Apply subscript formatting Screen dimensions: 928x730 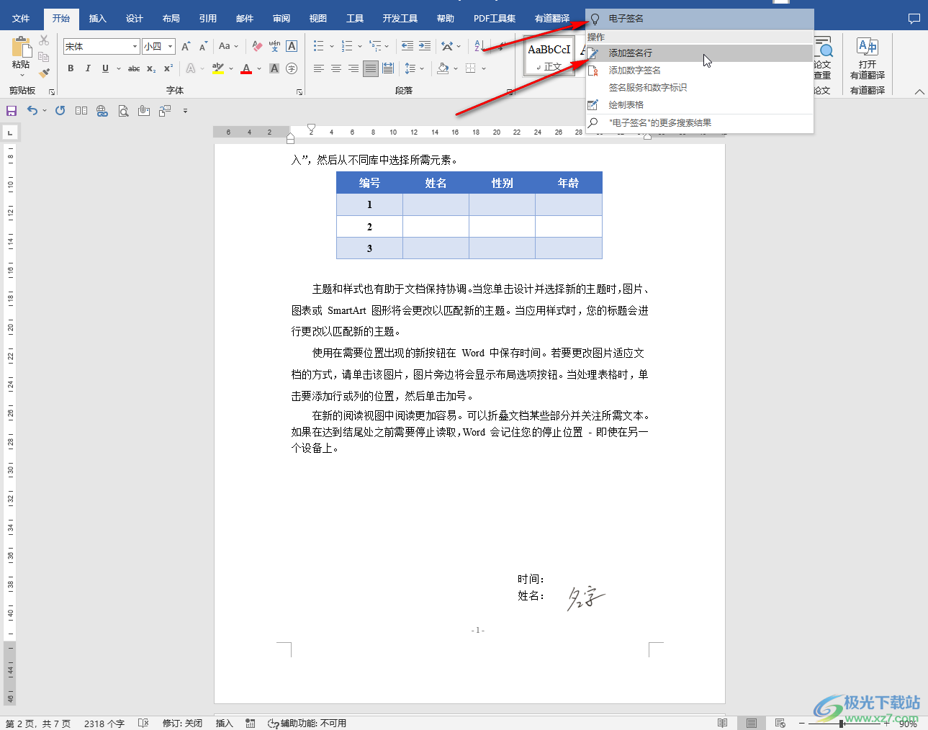coord(151,68)
